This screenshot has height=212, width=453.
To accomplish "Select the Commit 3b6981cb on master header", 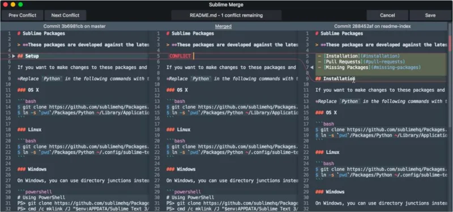I will click(75, 26).
